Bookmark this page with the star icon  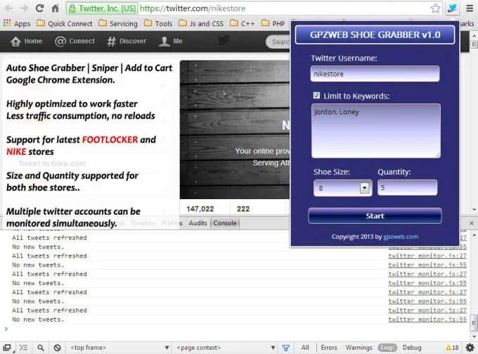[x=435, y=8]
